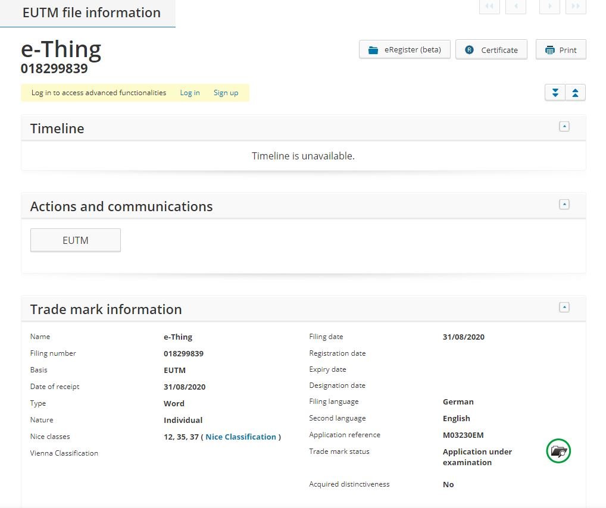The image size is (606, 508).
Task: Click the next record arrow
Action: coord(549,6)
